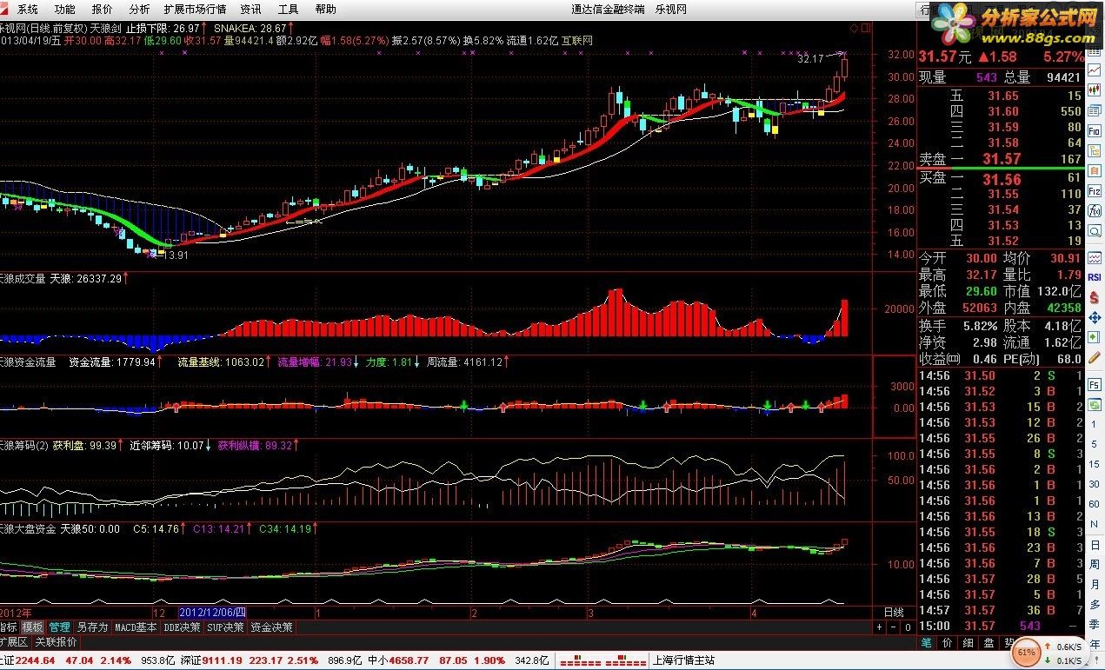Select the RSI indicator sidebar icon
The image size is (1105, 670).
(1095, 276)
